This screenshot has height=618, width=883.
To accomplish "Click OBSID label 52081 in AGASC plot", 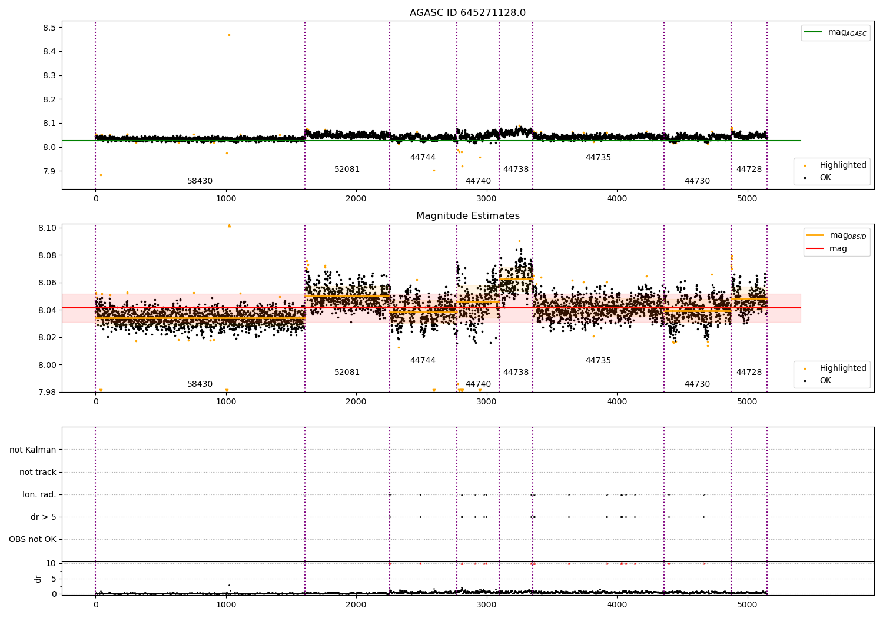I will click(x=347, y=169).
